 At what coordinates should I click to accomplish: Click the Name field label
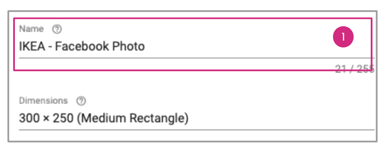(x=31, y=29)
